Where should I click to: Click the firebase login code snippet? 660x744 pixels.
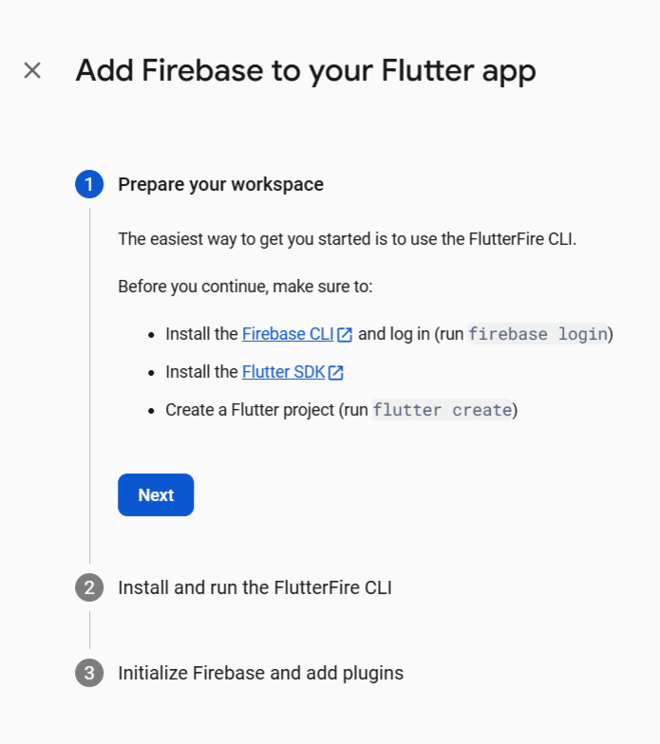point(537,334)
